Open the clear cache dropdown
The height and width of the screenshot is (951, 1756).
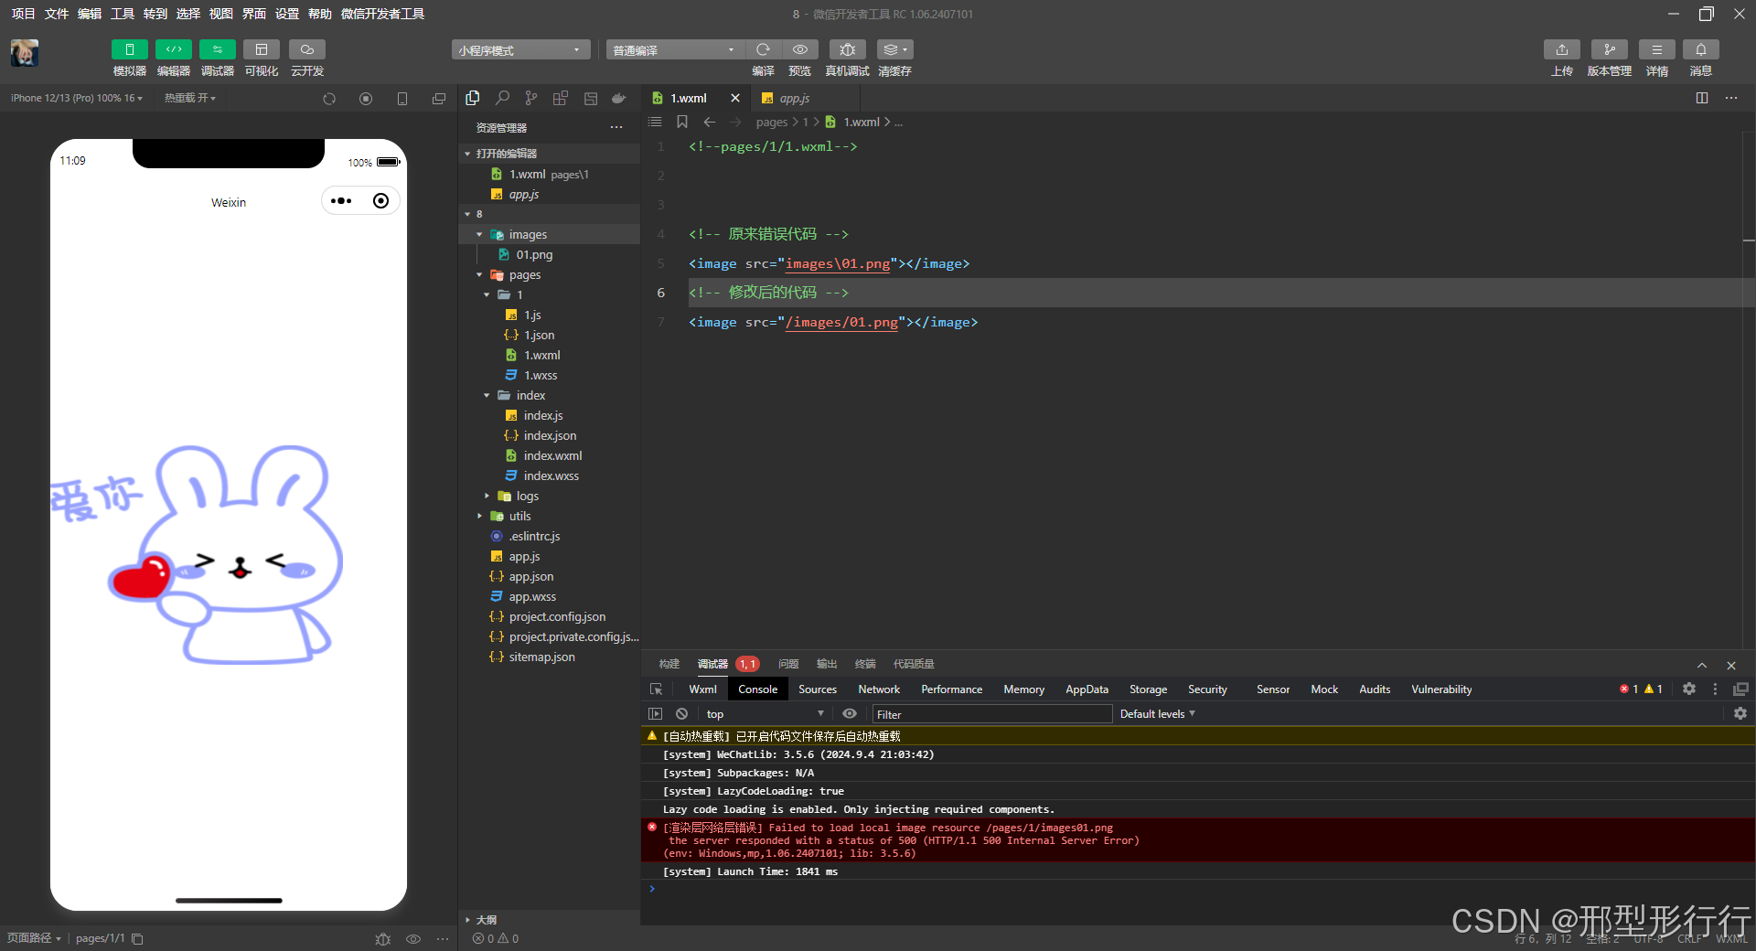[895, 49]
